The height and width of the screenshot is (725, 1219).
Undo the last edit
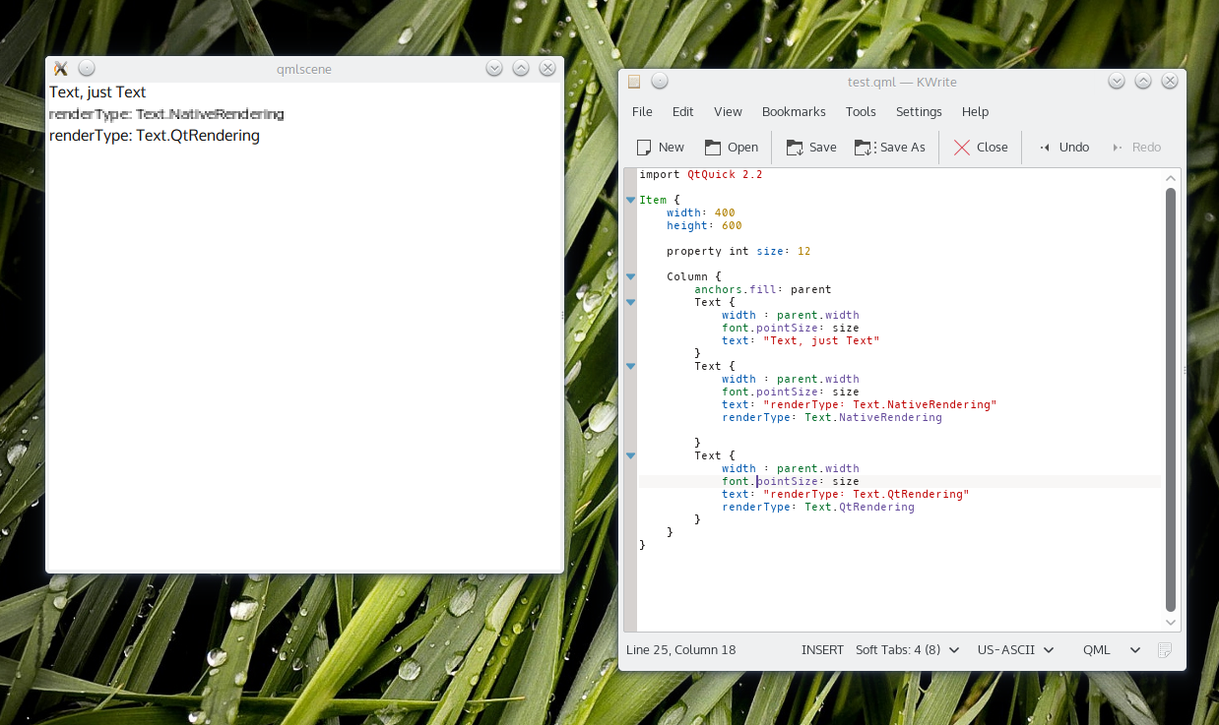(x=1045, y=148)
